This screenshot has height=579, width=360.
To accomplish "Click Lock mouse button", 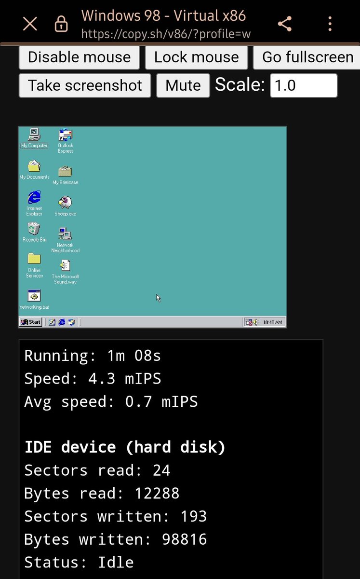I will click(196, 57).
